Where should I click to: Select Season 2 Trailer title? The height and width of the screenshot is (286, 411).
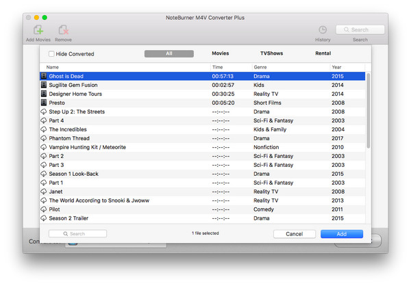point(68,218)
